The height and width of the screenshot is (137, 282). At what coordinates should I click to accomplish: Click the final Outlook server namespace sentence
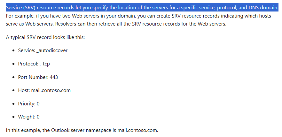tap(82, 130)
